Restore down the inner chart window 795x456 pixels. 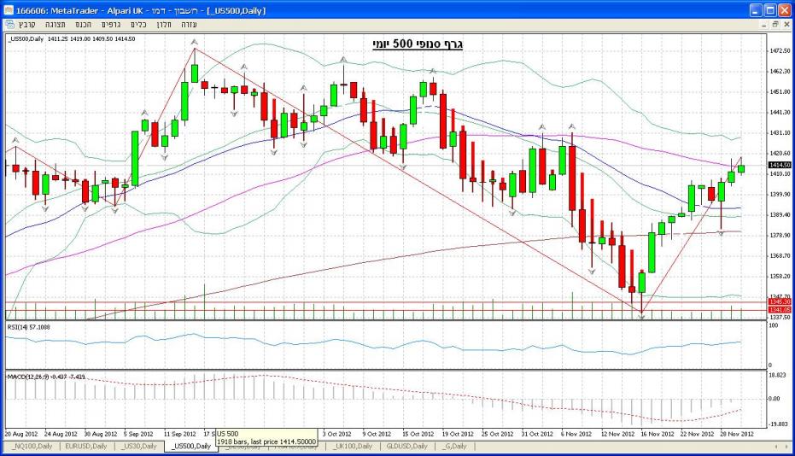[775, 25]
